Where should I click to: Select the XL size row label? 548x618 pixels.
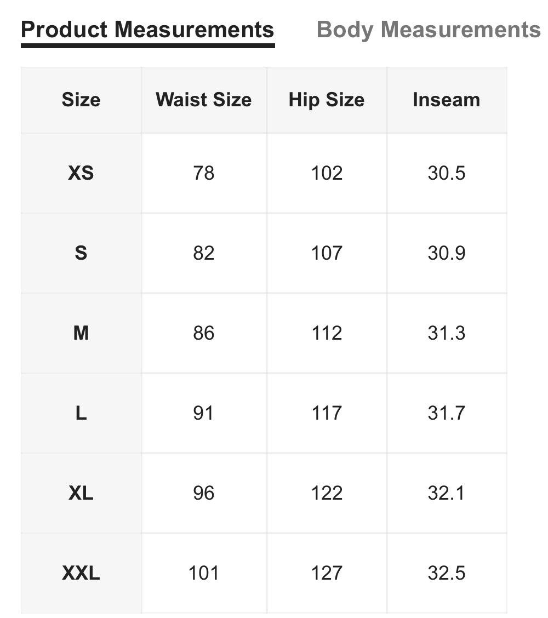(81, 493)
